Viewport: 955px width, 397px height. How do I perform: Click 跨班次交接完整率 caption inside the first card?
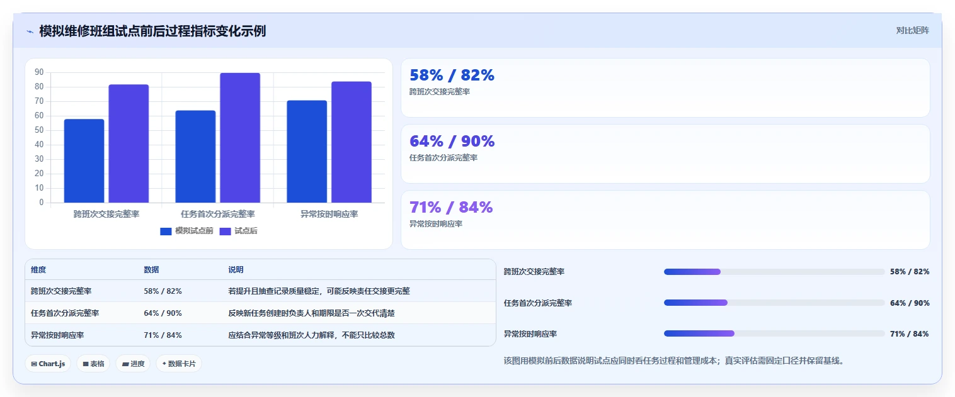click(440, 92)
